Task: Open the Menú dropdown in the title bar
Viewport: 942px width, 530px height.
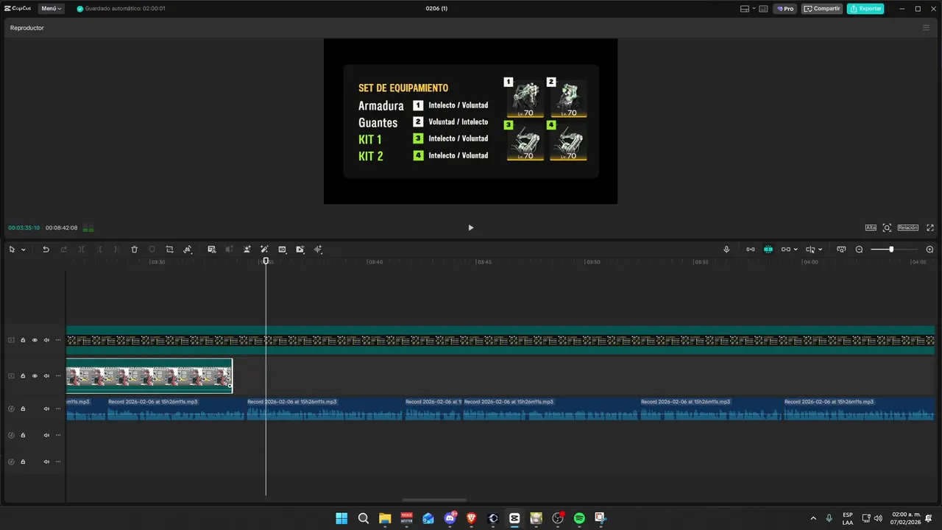Action: click(51, 9)
